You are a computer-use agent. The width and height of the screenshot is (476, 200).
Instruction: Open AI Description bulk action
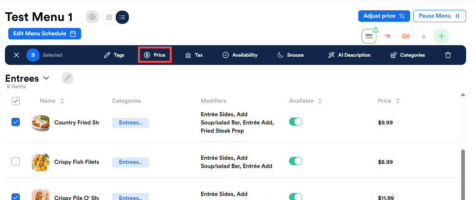[349, 55]
